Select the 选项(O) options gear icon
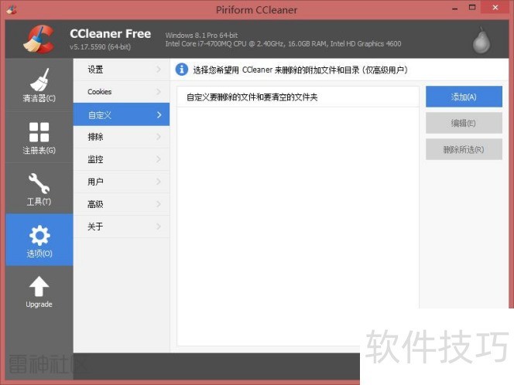 [x=39, y=235]
